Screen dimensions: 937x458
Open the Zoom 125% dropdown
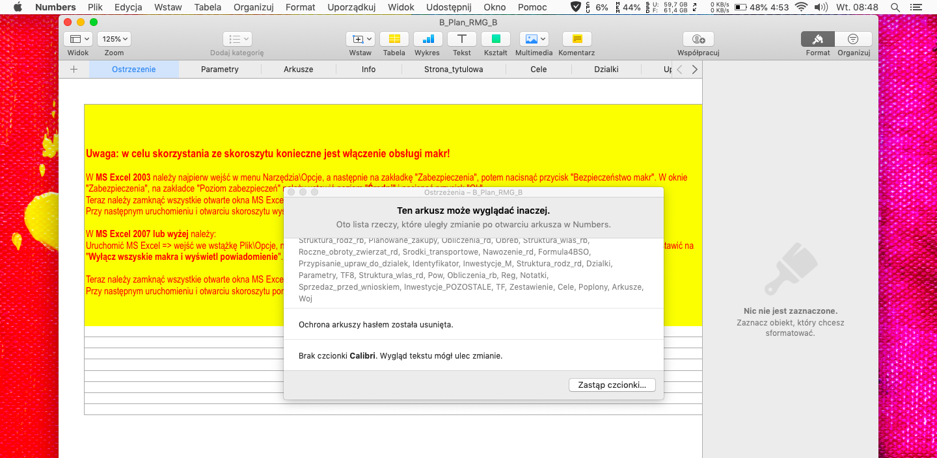click(x=114, y=39)
